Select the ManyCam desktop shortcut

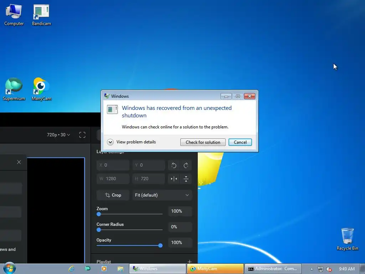coord(41,89)
